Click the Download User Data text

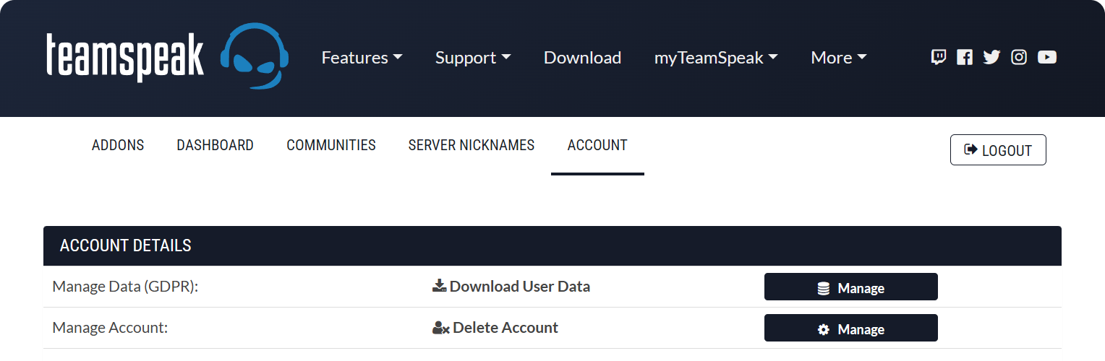click(x=520, y=287)
